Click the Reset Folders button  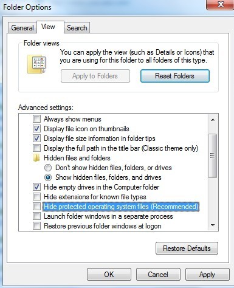point(175,76)
